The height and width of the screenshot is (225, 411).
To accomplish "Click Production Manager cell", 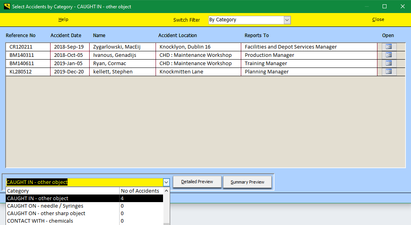I will point(309,55).
